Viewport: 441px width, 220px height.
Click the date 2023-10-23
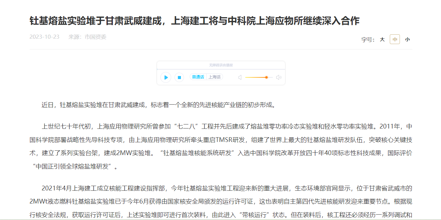[44, 37]
